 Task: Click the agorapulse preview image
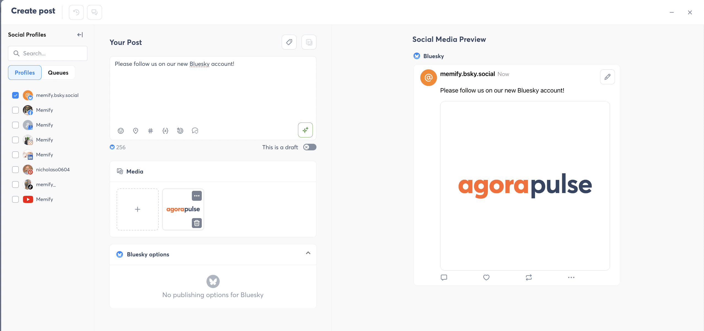[525, 186]
